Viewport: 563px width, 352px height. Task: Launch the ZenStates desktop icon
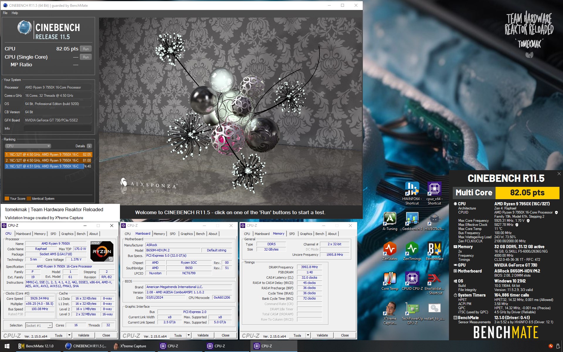(x=390, y=251)
